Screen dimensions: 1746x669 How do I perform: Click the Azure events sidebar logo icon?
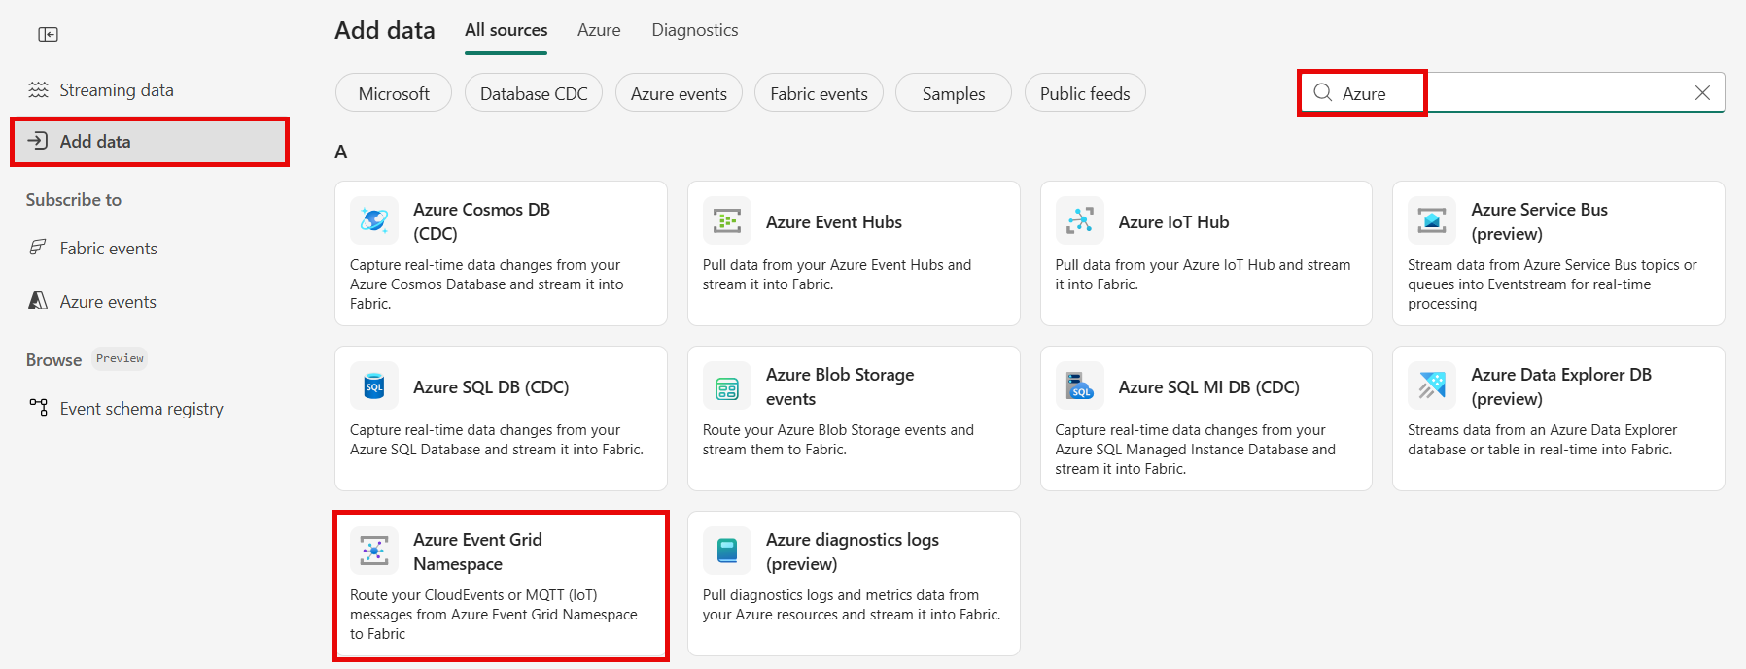pyautogui.click(x=38, y=300)
